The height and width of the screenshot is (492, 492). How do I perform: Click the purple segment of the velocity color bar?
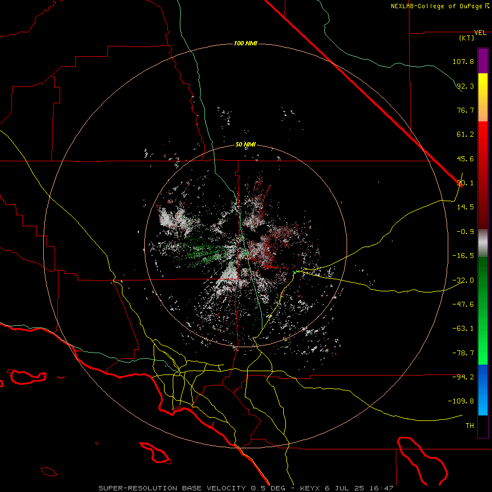[483, 61]
